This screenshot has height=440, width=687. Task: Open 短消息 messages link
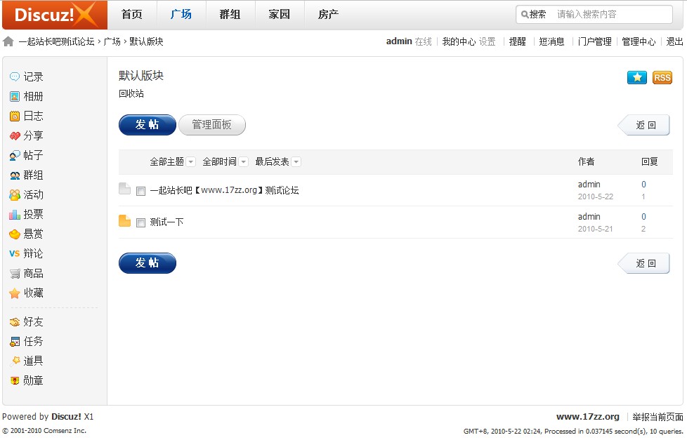point(551,41)
